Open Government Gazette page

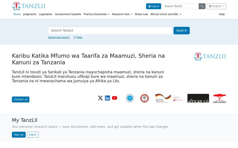68,14
